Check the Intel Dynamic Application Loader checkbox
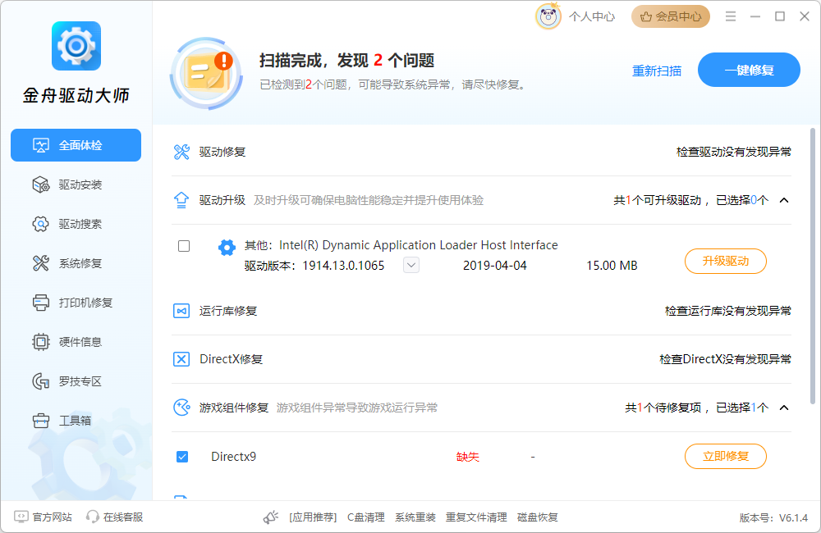 182,246
